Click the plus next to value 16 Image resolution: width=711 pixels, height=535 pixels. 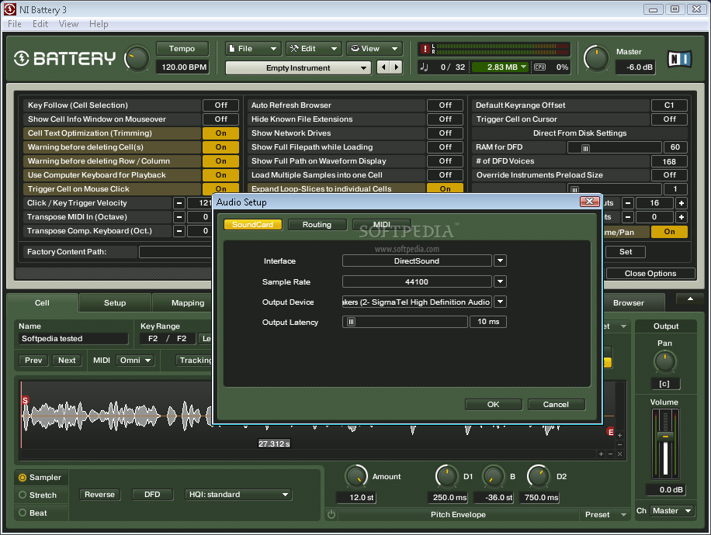681,203
